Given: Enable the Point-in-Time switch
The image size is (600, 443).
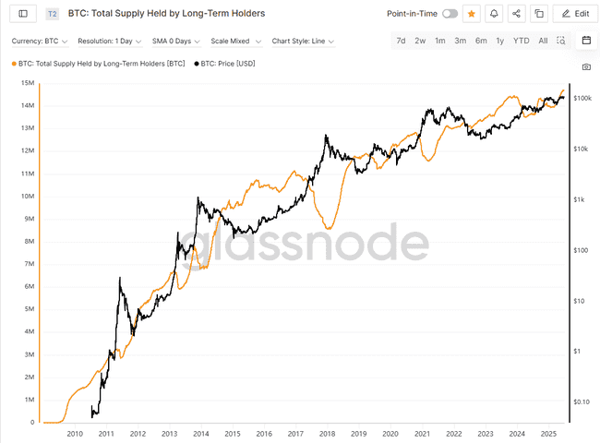Looking at the screenshot, I should pos(450,14).
